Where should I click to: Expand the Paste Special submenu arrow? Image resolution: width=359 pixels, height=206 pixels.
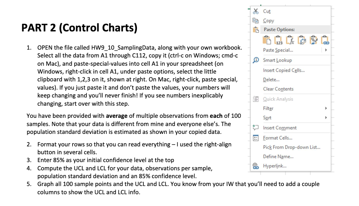point(326,50)
